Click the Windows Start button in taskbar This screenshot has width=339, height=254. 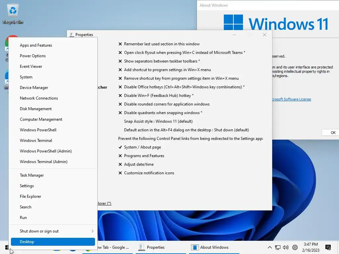coord(7,247)
